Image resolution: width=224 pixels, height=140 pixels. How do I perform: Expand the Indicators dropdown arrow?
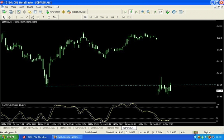170,12
